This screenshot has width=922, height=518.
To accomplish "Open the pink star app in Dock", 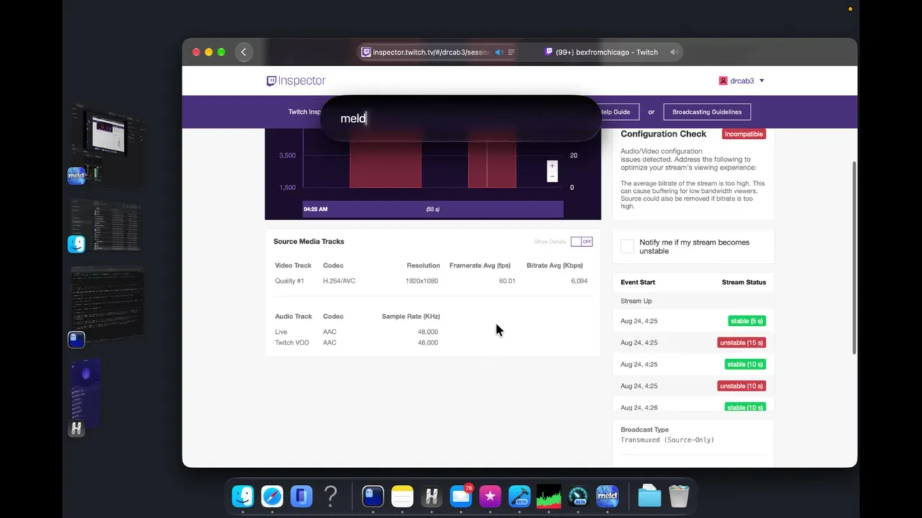I will pos(490,496).
